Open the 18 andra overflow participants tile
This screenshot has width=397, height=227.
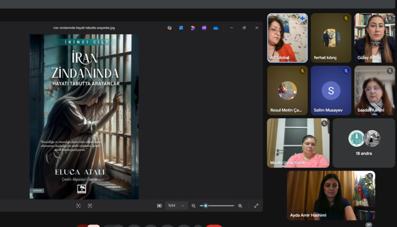pos(364,143)
